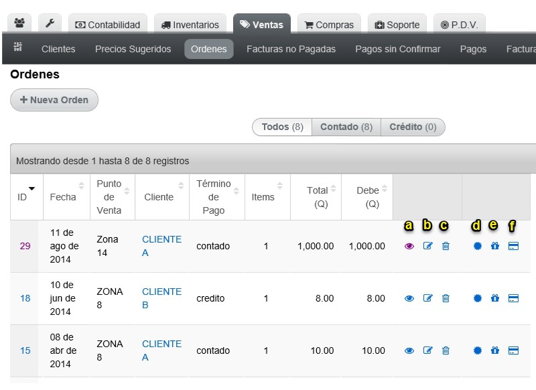536x390 pixels.
Task: Open CLIENTE A link in order 15 row
Action: (161, 350)
